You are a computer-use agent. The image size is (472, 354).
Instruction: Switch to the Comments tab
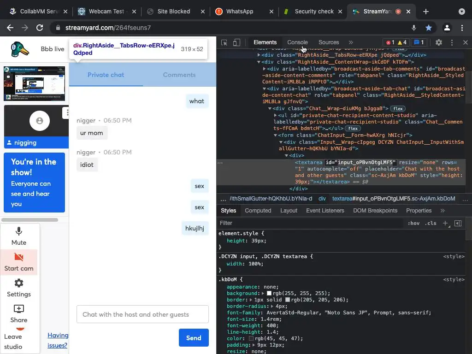(179, 75)
